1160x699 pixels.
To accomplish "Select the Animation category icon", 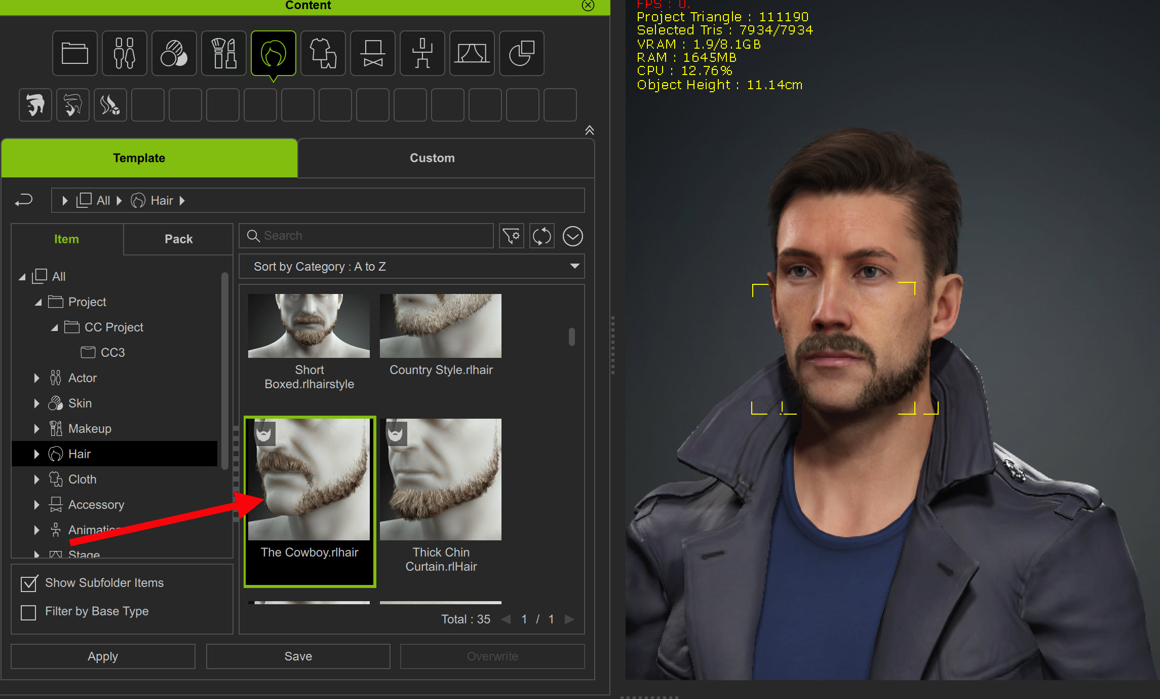I will (422, 53).
